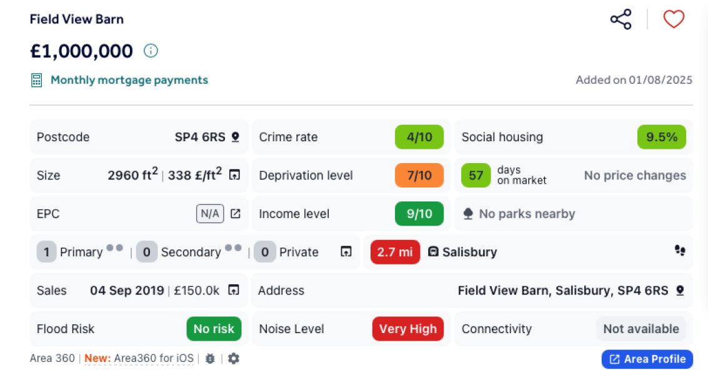
Task: Expand the sales history icon
Action: (x=234, y=290)
